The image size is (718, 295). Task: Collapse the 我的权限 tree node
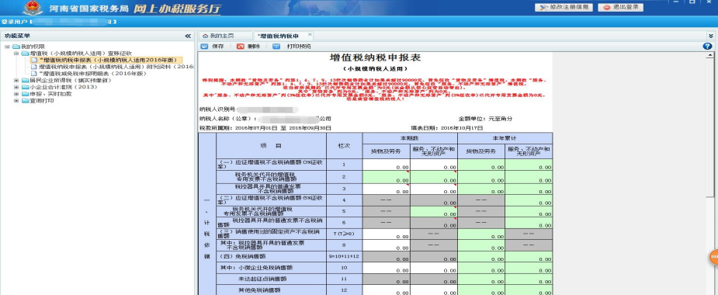[x=7, y=47]
